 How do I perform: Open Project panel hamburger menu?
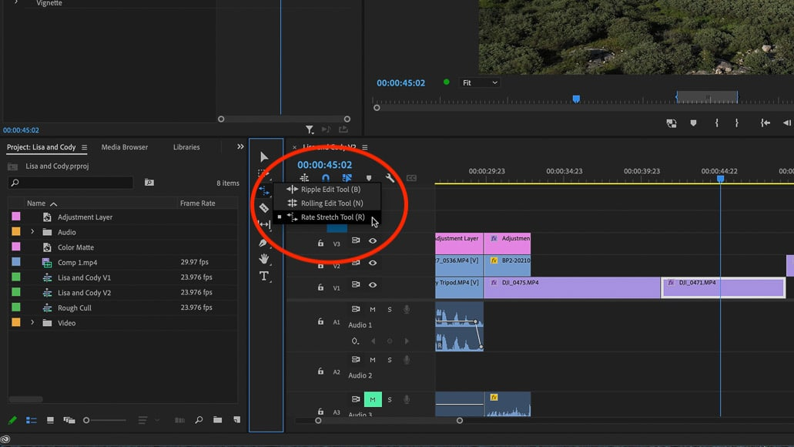[84, 147]
